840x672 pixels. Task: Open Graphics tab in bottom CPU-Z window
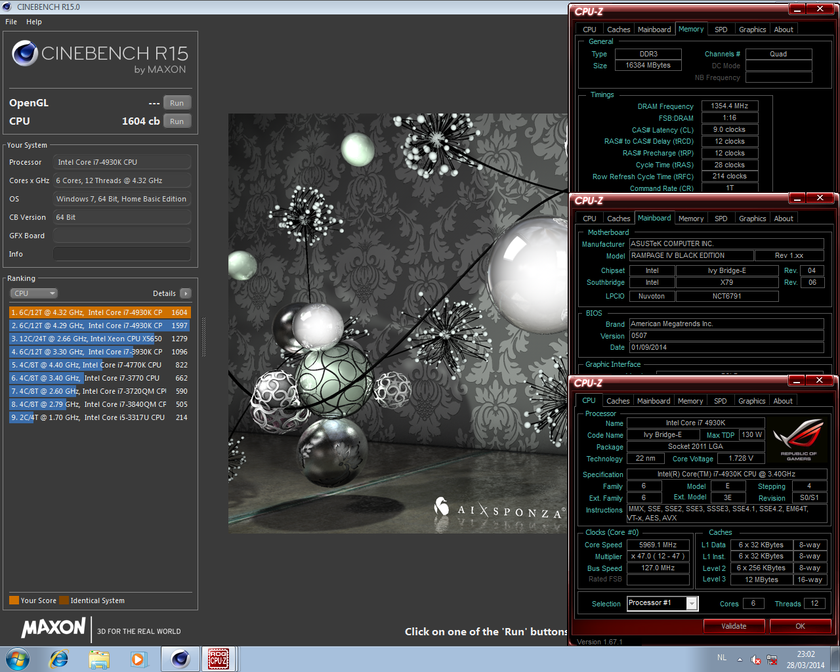point(751,401)
